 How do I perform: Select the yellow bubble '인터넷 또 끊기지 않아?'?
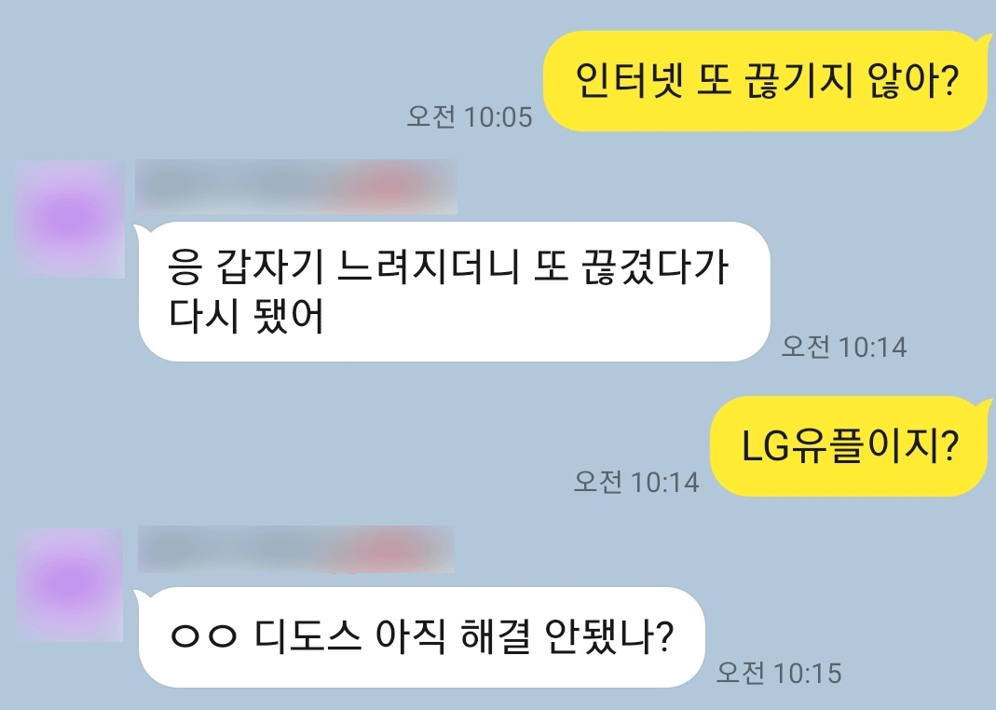[x=766, y=81]
